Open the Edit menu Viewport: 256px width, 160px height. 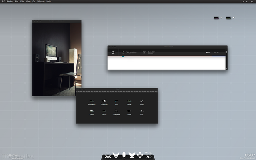tap(22, 1)
